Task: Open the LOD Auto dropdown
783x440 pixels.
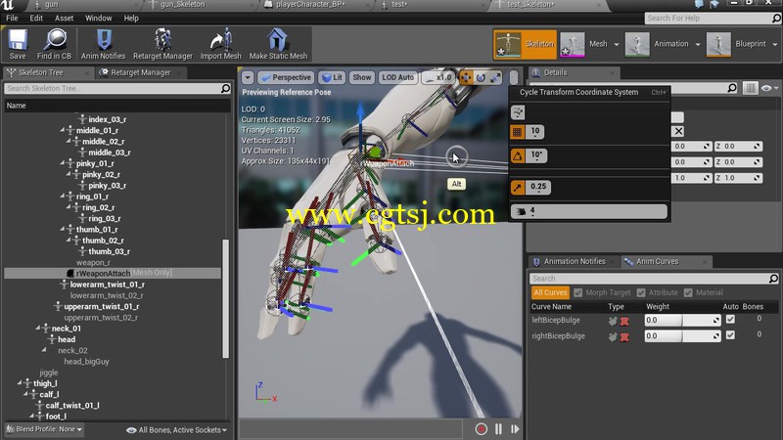Action: [397, 77]
